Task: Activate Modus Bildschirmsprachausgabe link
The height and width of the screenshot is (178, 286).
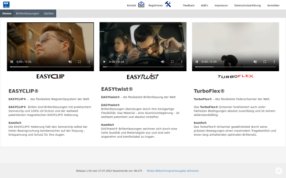Action: [x=173, y=171]
